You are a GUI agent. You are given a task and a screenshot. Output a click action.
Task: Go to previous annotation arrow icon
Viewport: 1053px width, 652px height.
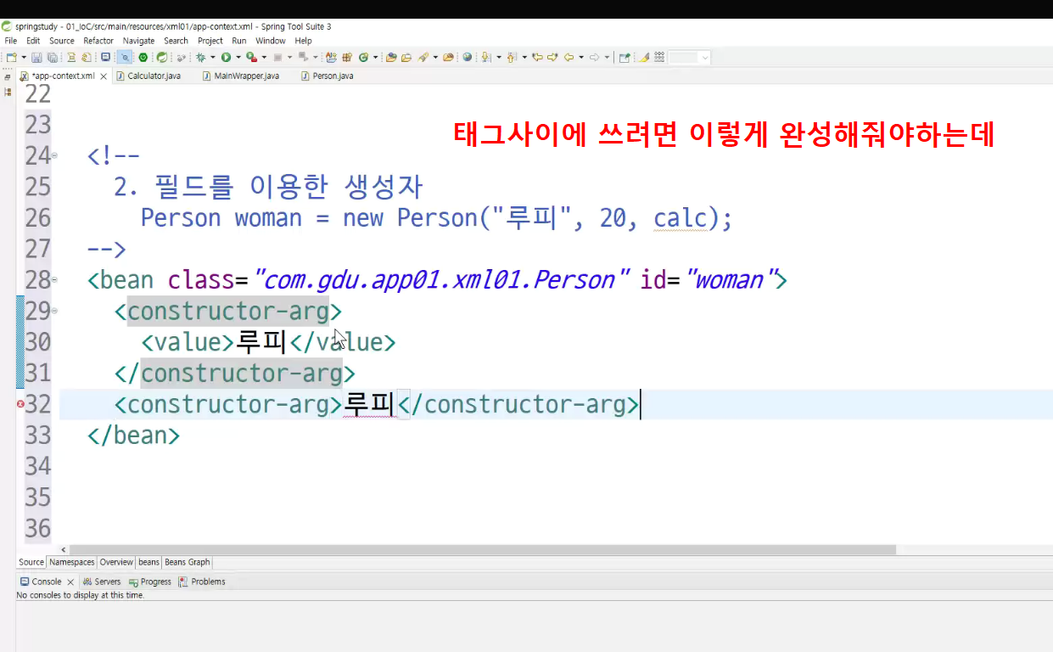(512, 58)
